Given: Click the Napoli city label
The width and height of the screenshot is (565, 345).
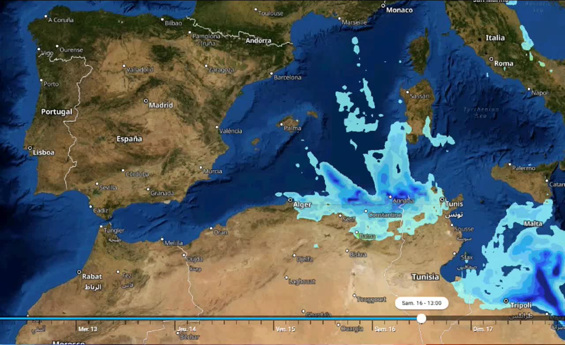Looking at the screenshot, I should tap(540, 93).
